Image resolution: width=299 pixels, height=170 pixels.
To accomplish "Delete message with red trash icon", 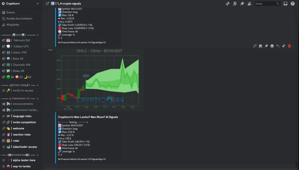I will [289, 46].
